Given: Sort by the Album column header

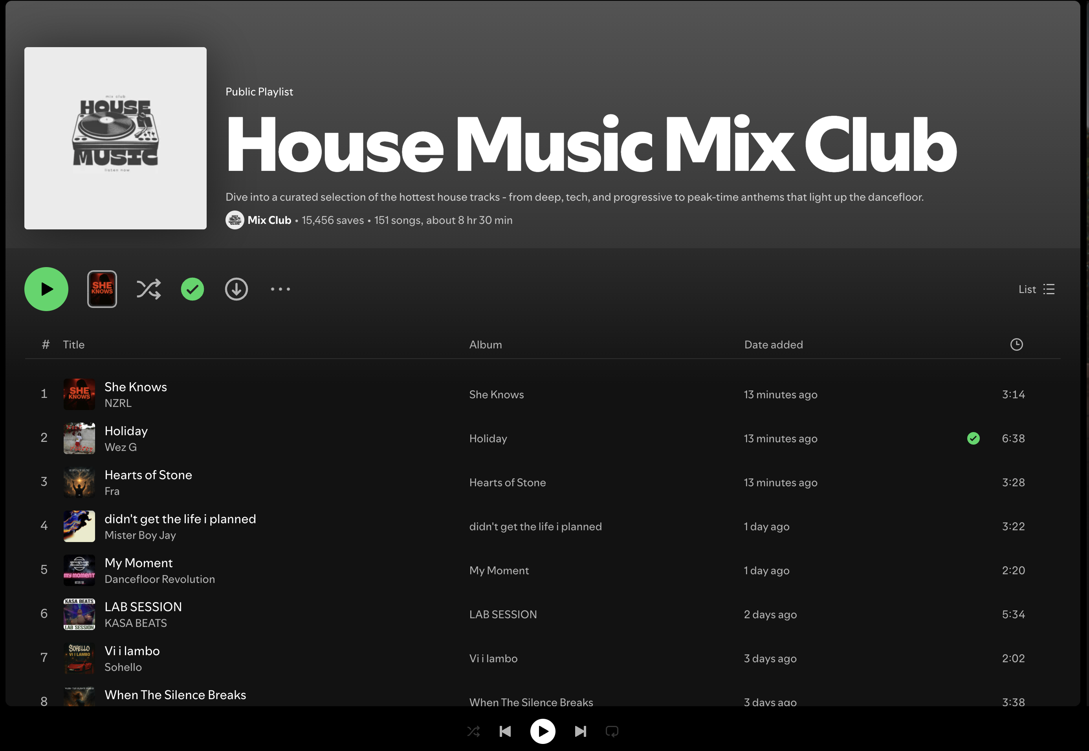Looking at the screenshot, I should tap(485, 344).
